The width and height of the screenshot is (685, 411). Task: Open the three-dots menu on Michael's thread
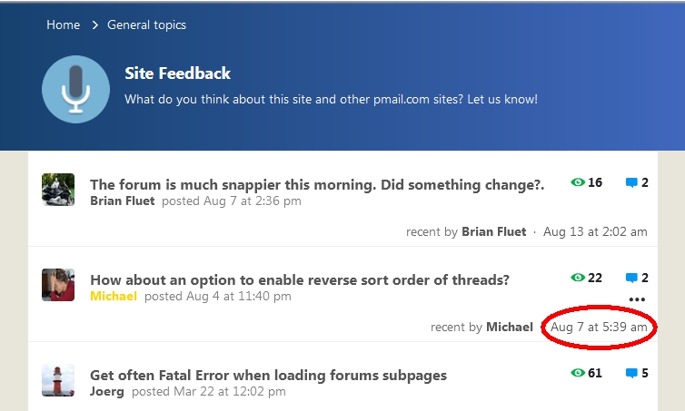pos(637,299)
